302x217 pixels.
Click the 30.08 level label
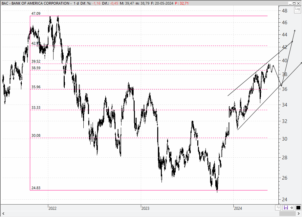(x=36, y=135)
